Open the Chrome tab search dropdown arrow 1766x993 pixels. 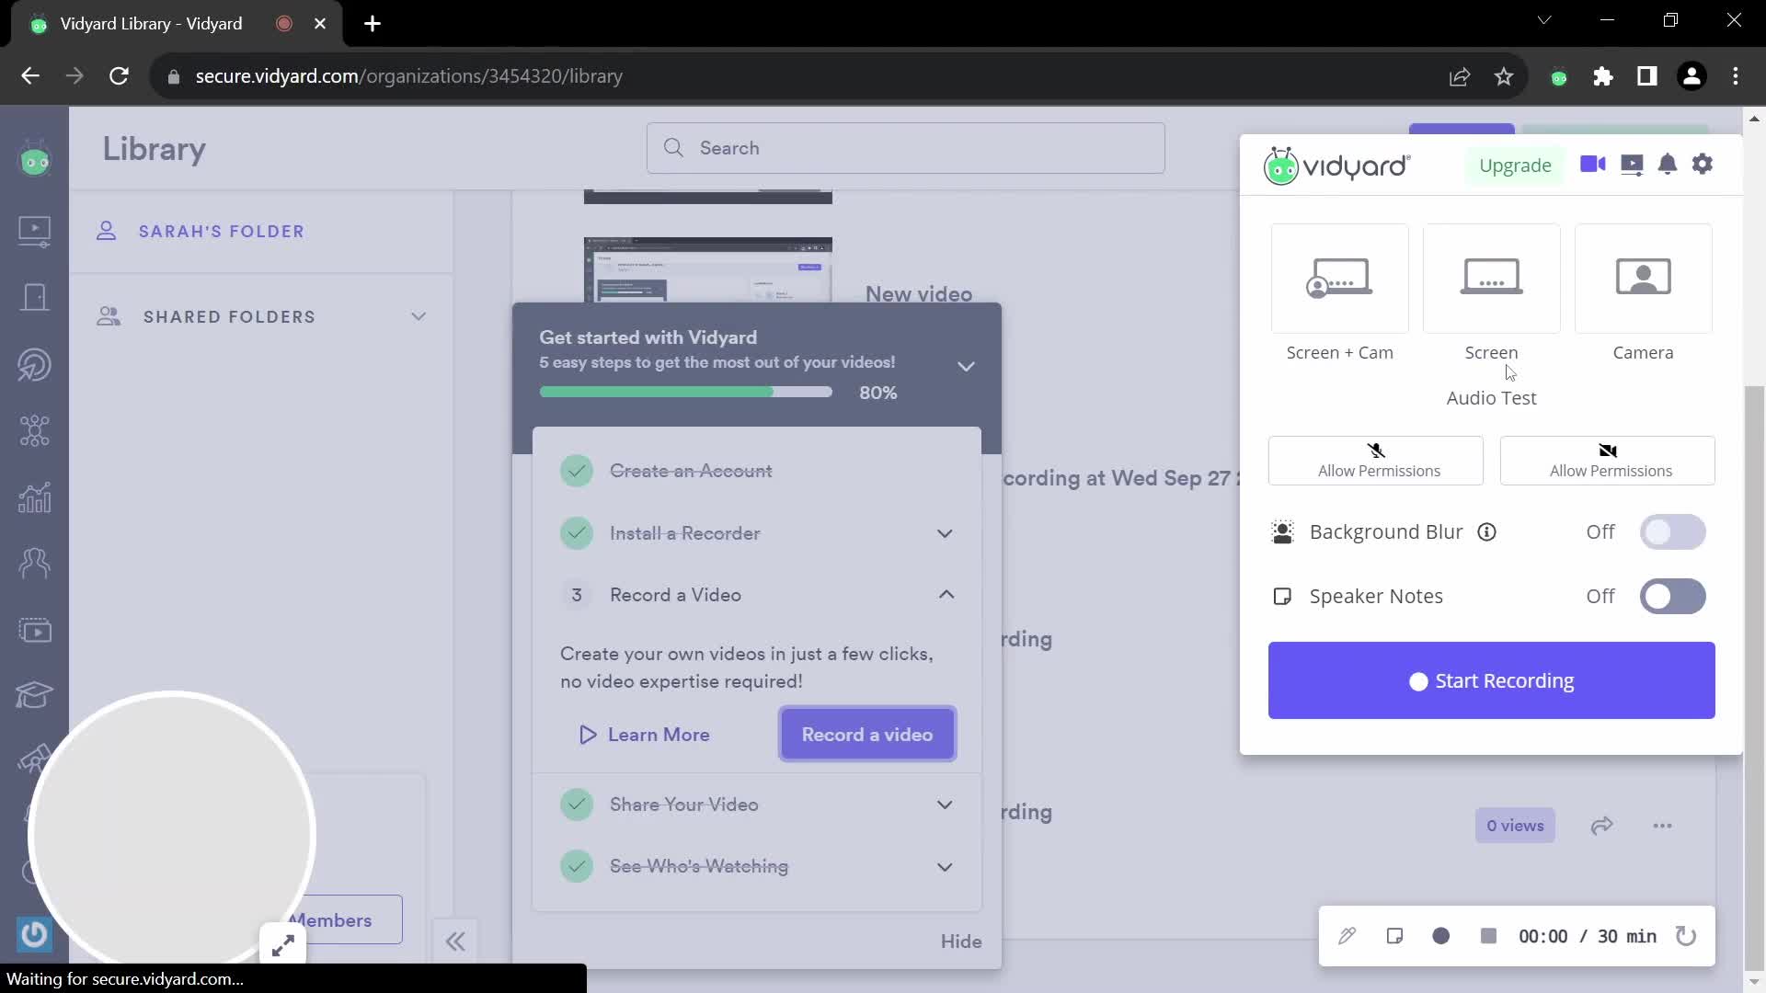(x=1544, y=20)
